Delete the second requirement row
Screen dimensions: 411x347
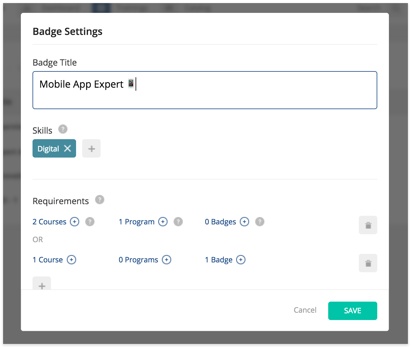368,263
